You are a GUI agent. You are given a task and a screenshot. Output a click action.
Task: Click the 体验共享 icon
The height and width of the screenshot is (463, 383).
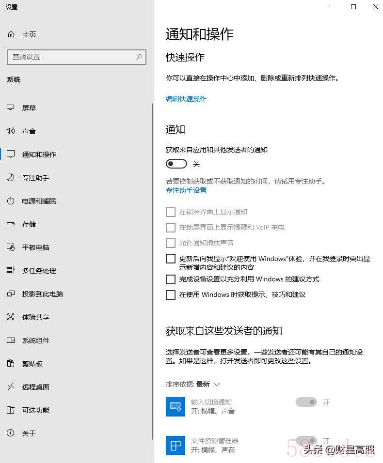coord(11,317)
